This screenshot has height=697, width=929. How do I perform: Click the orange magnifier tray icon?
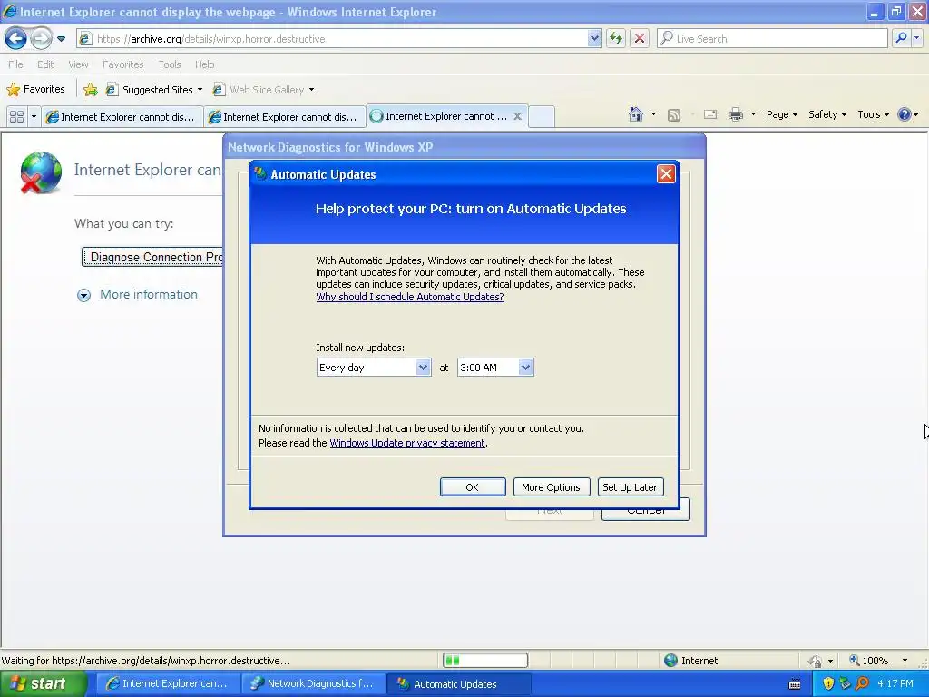click(x=862, y=683)
